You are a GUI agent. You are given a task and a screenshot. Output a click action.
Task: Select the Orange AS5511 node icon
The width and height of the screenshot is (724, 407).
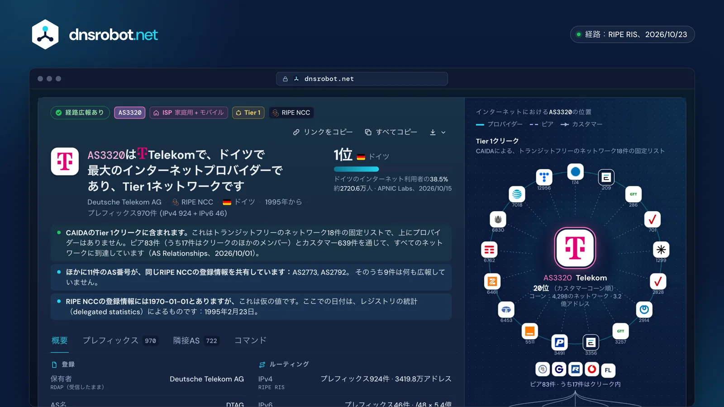coord(529,331)
